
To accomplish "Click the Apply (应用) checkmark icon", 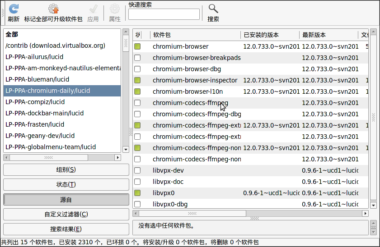I will click(93, 9).
